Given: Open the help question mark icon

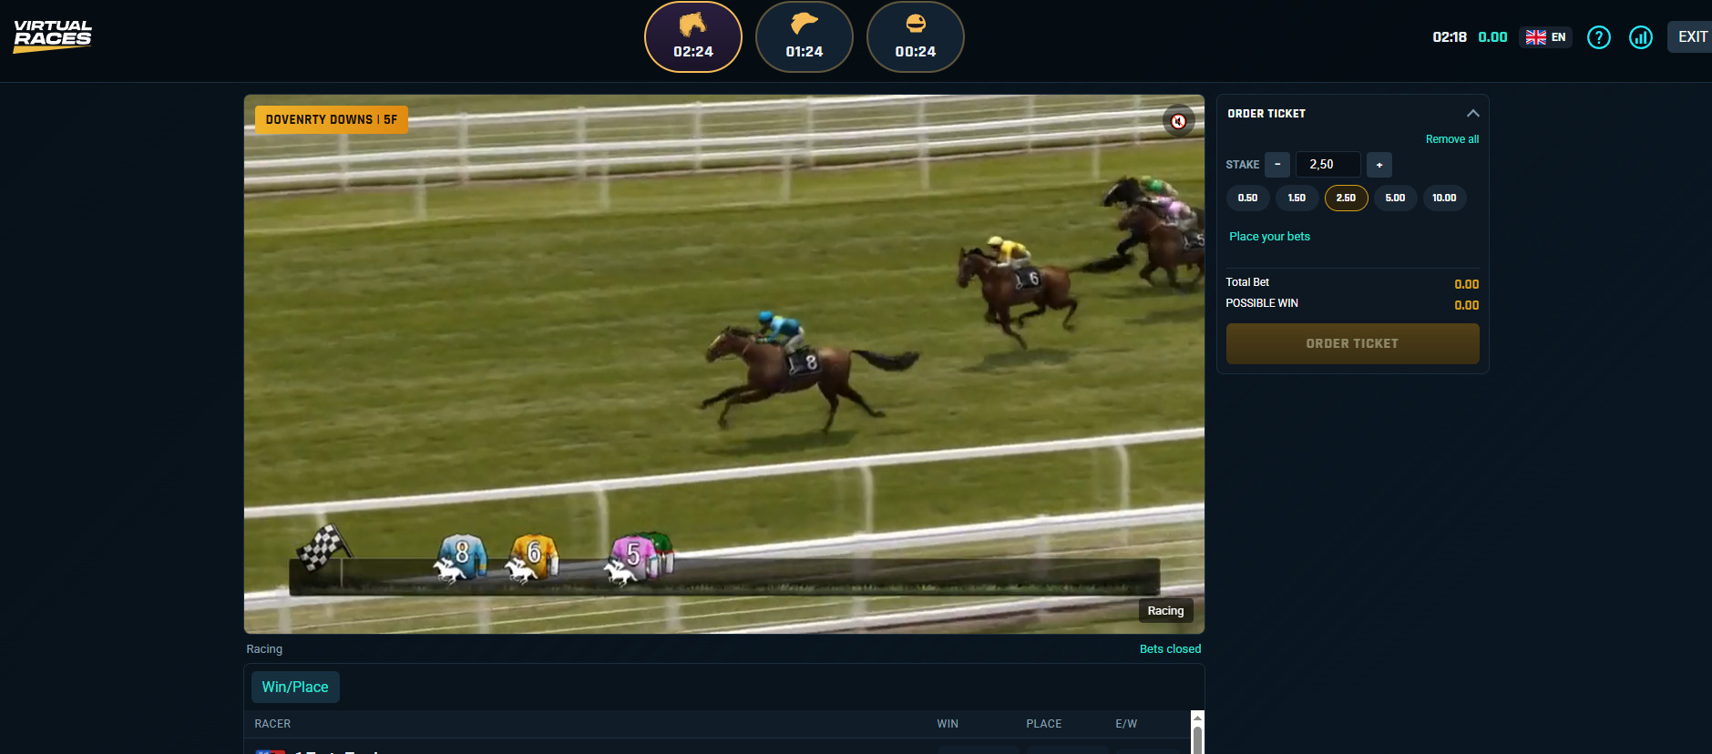Looking at the screenshot, I should (1599, 37).
